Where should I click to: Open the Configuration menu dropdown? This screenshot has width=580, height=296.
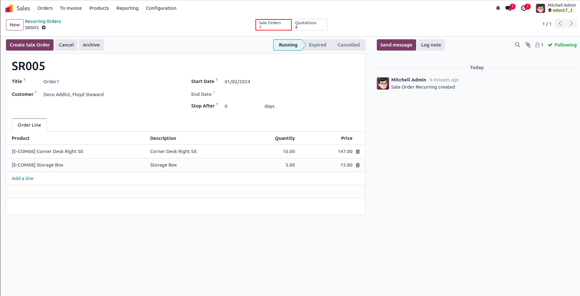(x=161, y=8)
